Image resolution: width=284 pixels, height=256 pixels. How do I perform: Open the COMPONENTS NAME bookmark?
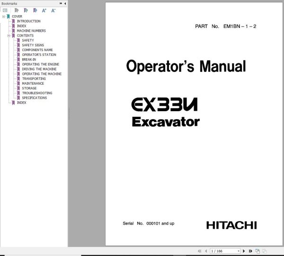pyautogui.click(x=37, y=50)
